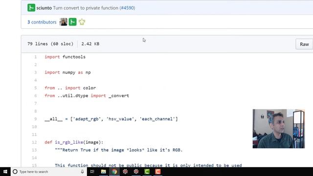Open File Explorer from the taskbar
The image size is (313, 176).
(x=103, y=172)
